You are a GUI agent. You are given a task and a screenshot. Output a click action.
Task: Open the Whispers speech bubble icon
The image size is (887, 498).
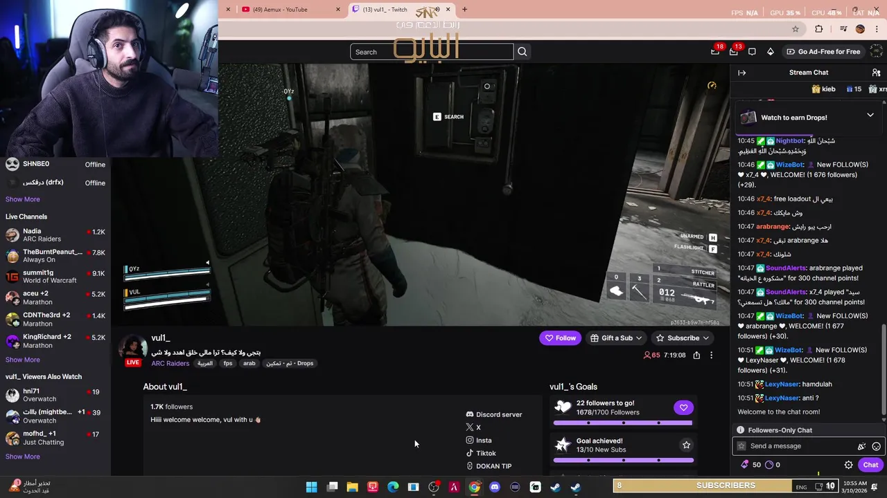pyautogui.click(x=752, y=52)
